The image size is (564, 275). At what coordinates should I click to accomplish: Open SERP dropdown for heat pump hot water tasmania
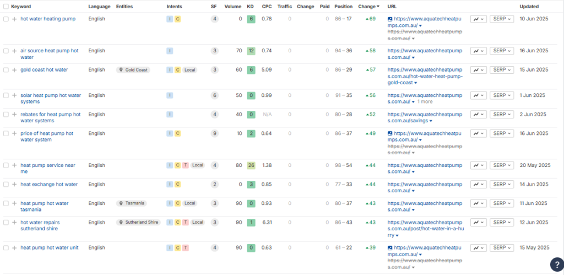point(502,203)
